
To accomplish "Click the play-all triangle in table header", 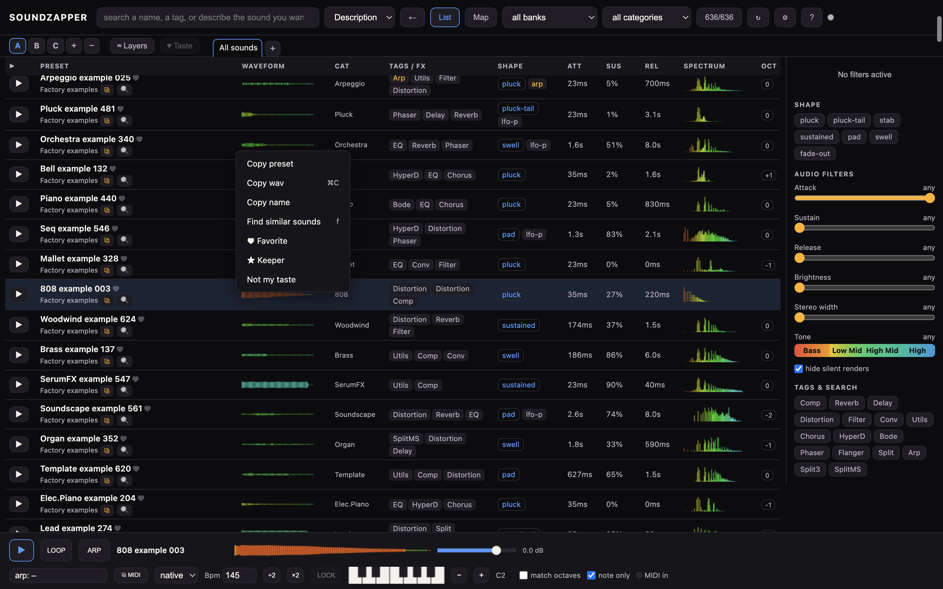I will pyautogui.click(x=12, y=66).
